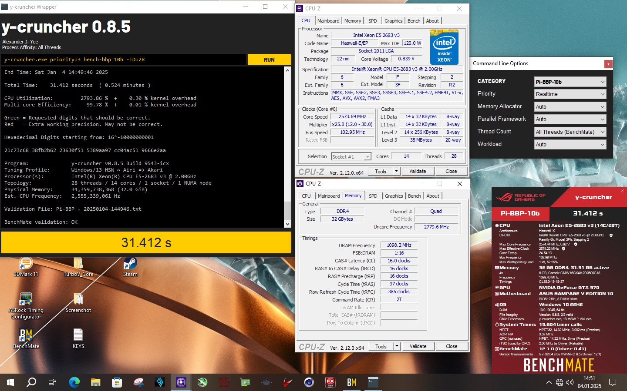The image size is (627, 391).
Task: Open Tools dropdown arrow in bottom CPU-Z
Action: click(x=397, y=346)
